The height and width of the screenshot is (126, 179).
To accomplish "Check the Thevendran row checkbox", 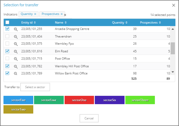I will click(7, 36).
